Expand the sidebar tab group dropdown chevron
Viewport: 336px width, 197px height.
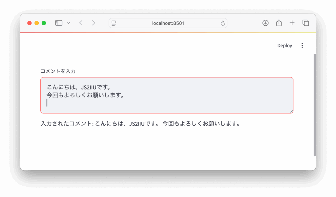69,23
